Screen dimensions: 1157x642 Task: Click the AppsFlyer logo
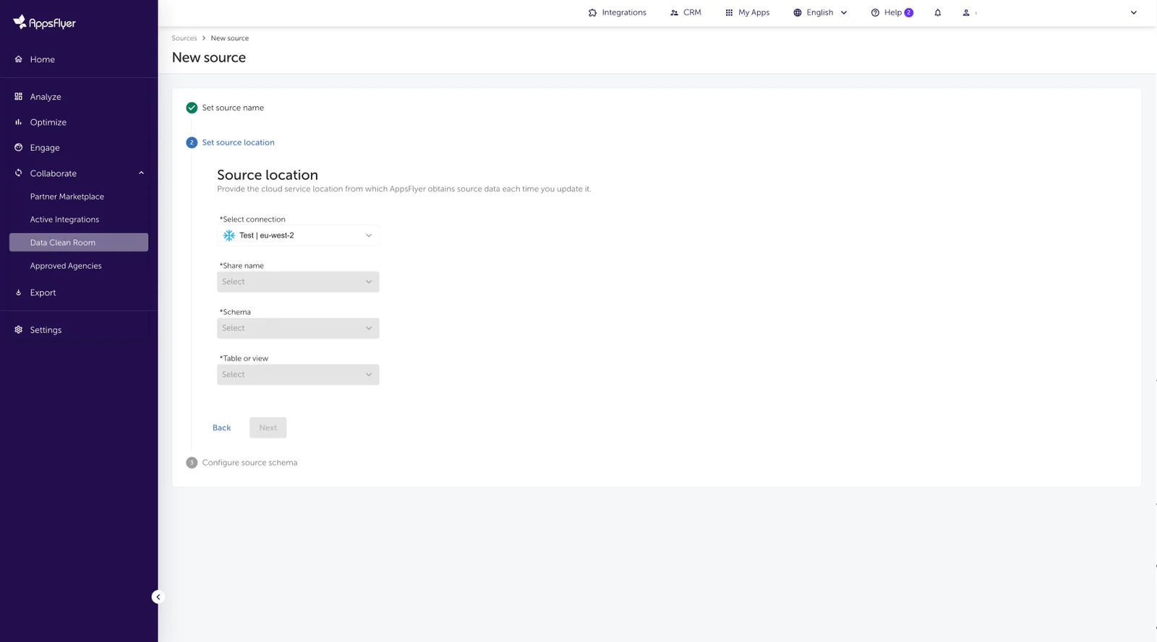[44, 22]
